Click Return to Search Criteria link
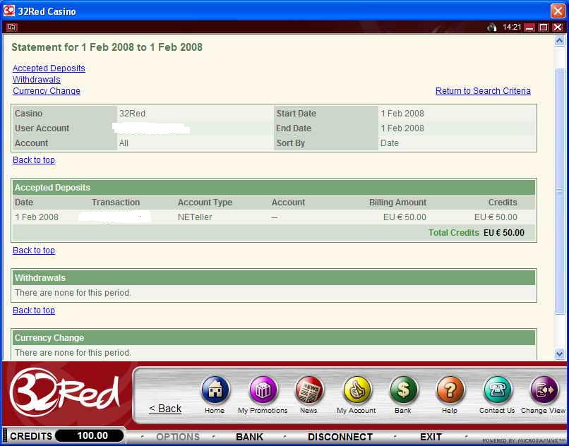Image resolution: width=569 pixels, height=446 pixels. pos(483,91)
